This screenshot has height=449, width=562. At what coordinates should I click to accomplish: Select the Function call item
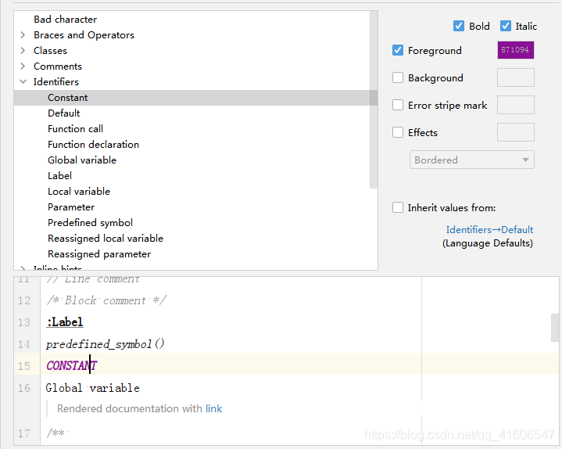[75, 129]
